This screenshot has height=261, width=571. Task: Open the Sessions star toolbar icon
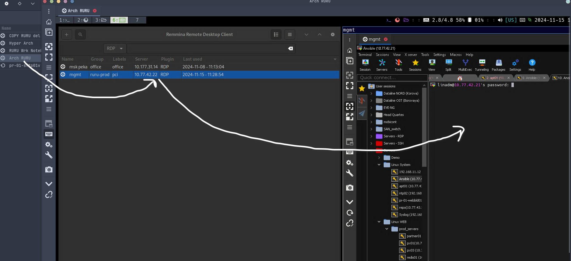click(x=415, y=65)
